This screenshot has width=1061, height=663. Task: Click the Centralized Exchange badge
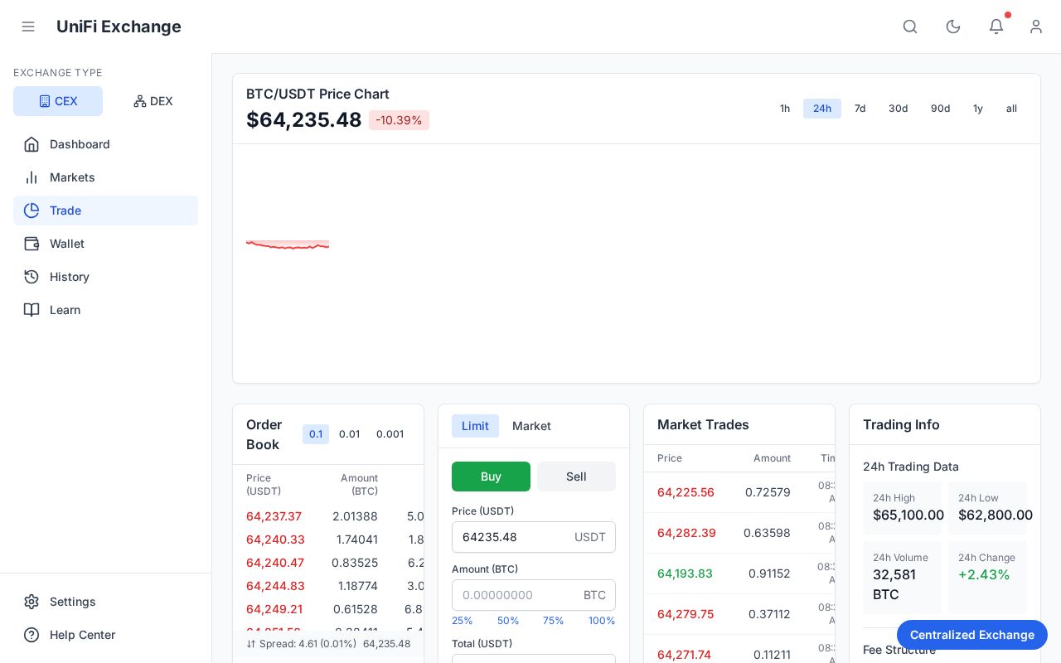click(x=972, y=635)
